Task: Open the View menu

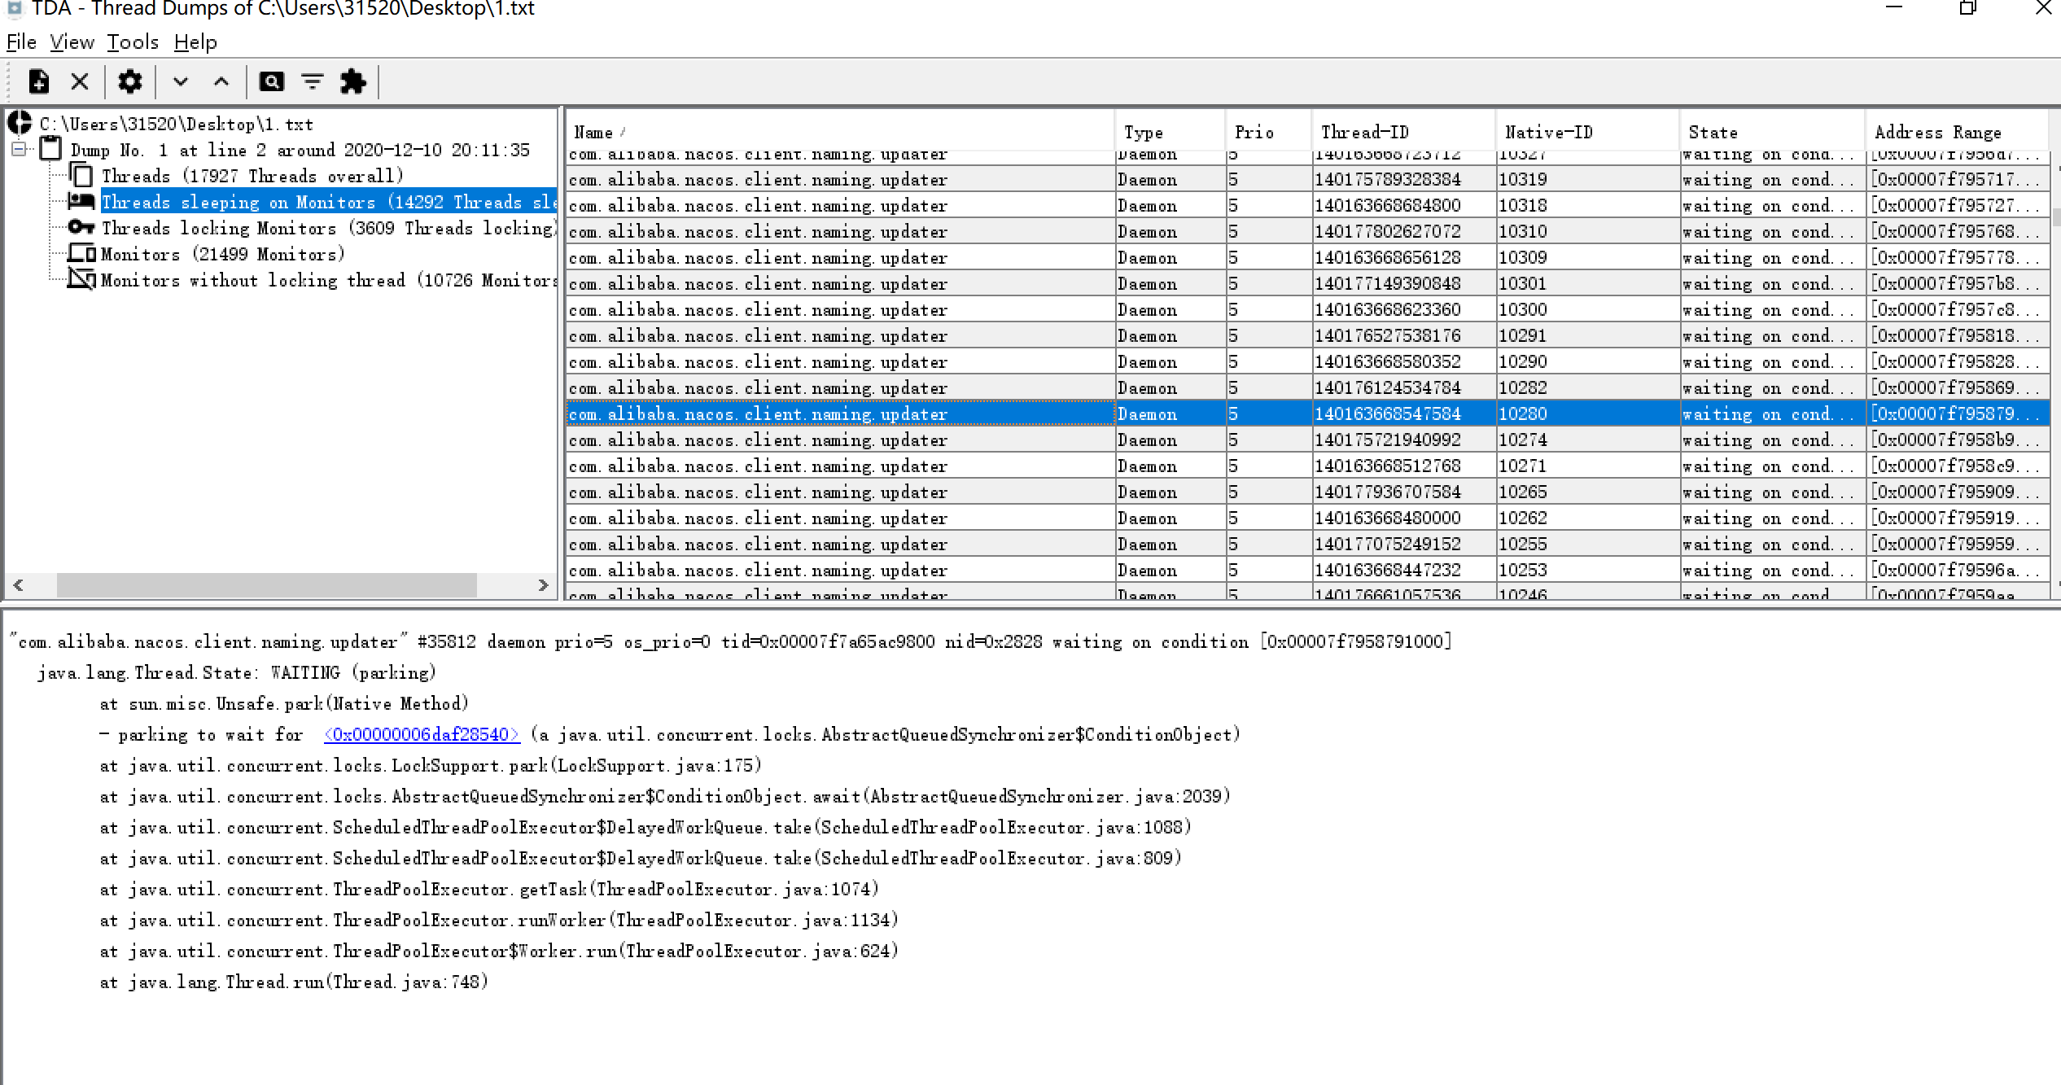Action: 72,42
